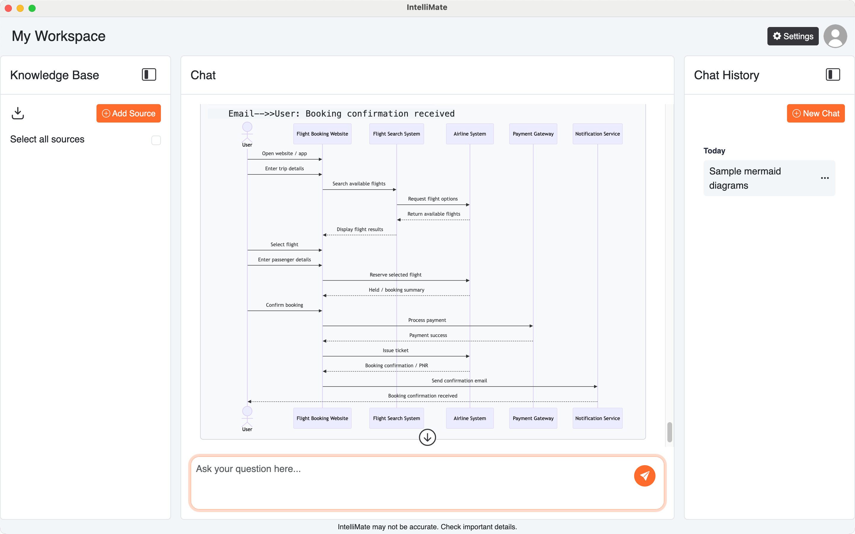Start a New Chat
Screen dimensions: 855x534
click(816, 113)
